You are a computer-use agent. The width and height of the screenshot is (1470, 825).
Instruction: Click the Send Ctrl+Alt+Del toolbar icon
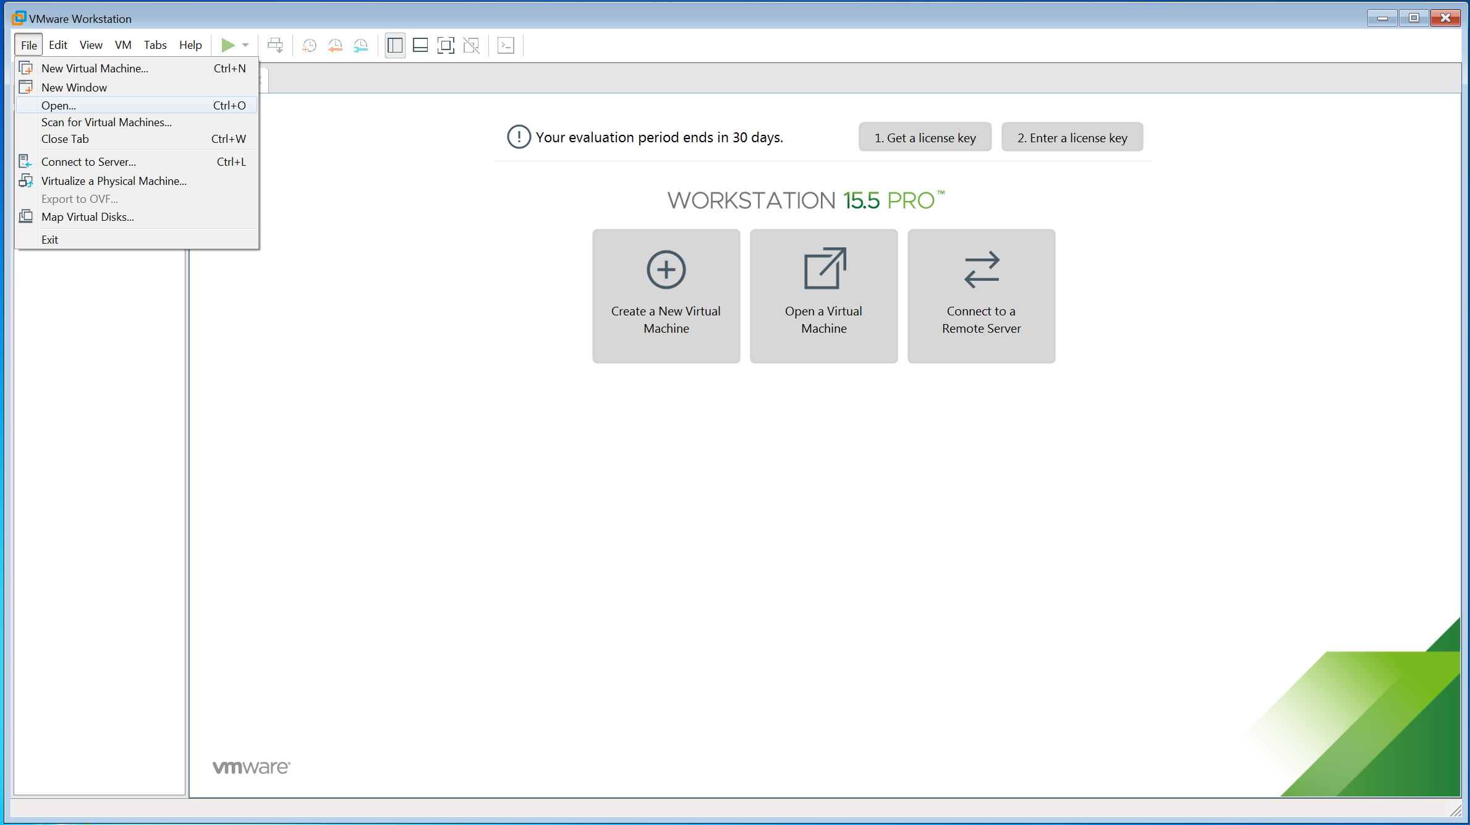click(275, 45)
